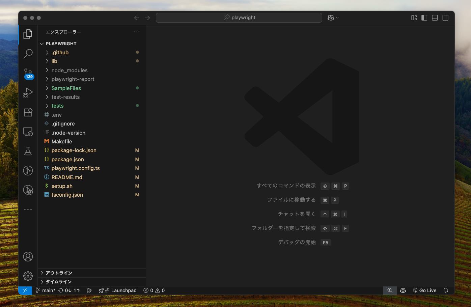Expand the アウトライン section
Viewport: 471px width, 307px height.
click(x=59, y=273)
